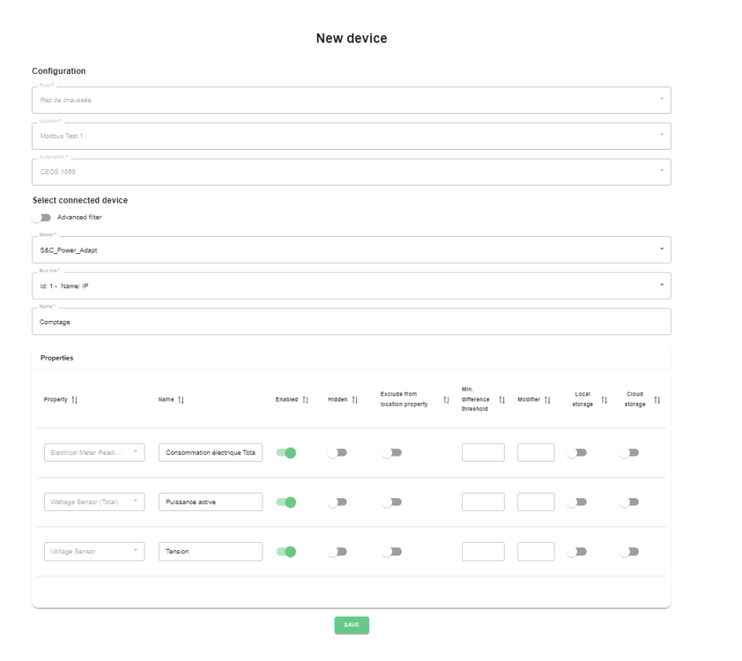The height and width of the screenshot is (661, 742).
Task: Sort table by Property column icon
Action: click(75, 400)
